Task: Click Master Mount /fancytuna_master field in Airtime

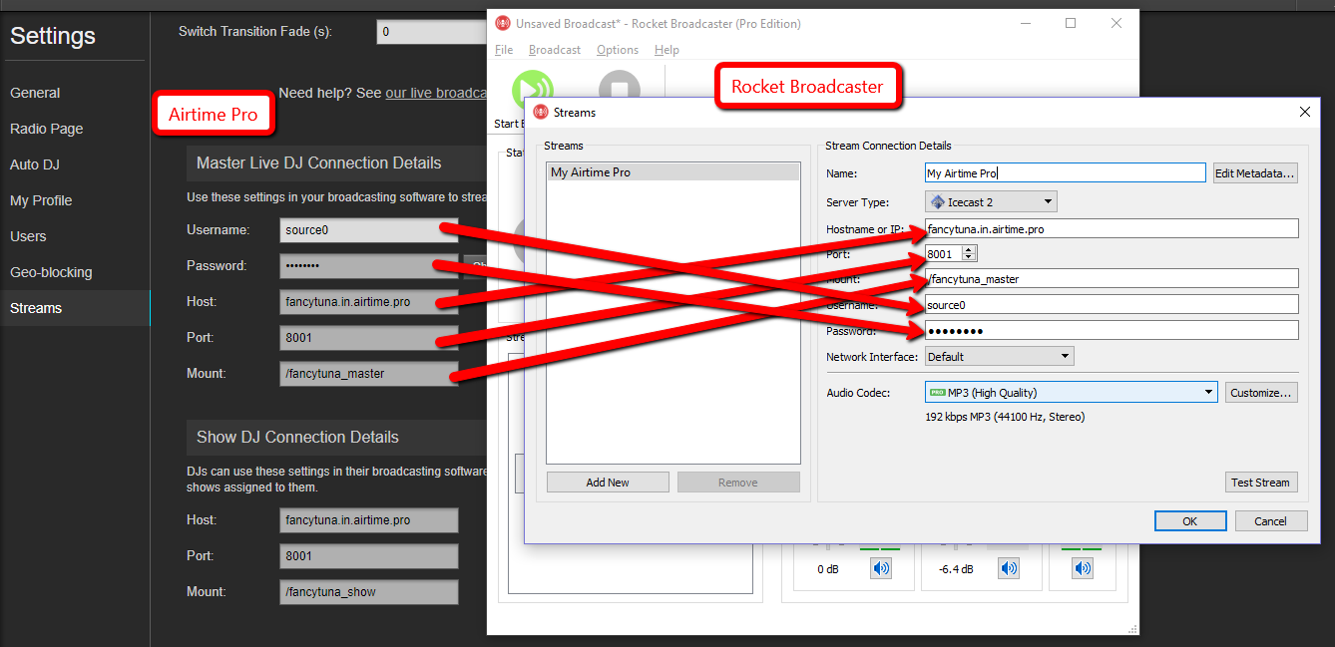Action: [368, 374]
